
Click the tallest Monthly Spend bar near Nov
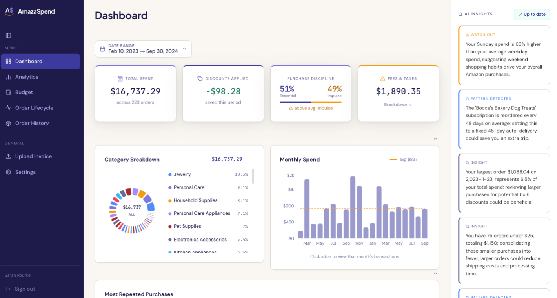pos(353,207)
